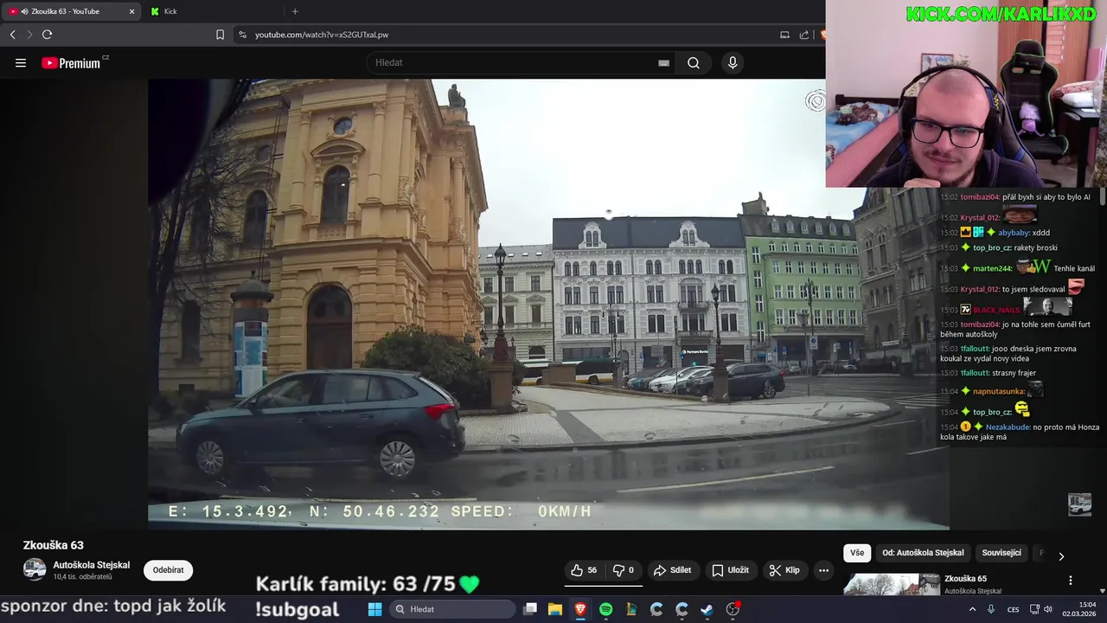Open the network icon in system tray
The image size is (1107, 623).
pyautogui.click(x=1035, y=609)
